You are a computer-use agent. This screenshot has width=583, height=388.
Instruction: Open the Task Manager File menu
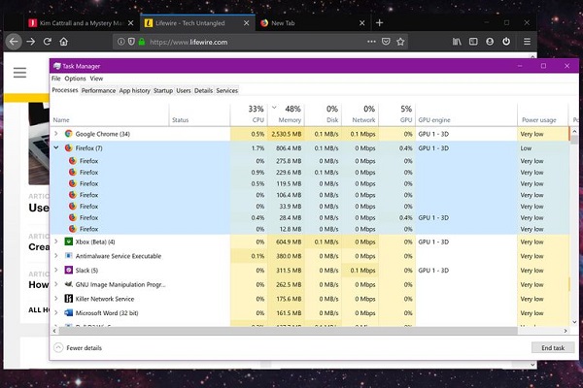[55, 79]
